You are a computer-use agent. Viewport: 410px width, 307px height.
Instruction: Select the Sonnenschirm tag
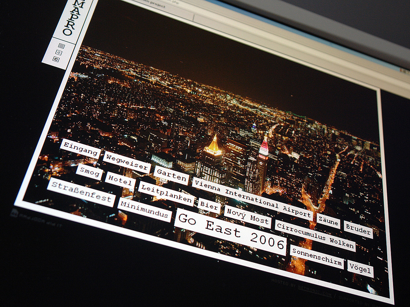pyautogui.click(x=317, y=257)
